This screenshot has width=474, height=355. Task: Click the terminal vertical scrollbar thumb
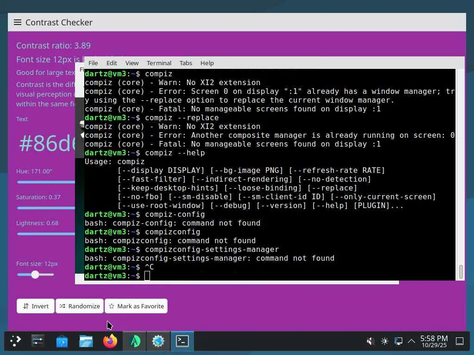pos(461,272)
